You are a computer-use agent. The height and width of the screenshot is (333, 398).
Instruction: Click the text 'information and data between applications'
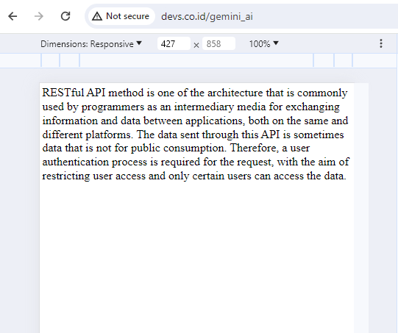[x=143, y=121]
